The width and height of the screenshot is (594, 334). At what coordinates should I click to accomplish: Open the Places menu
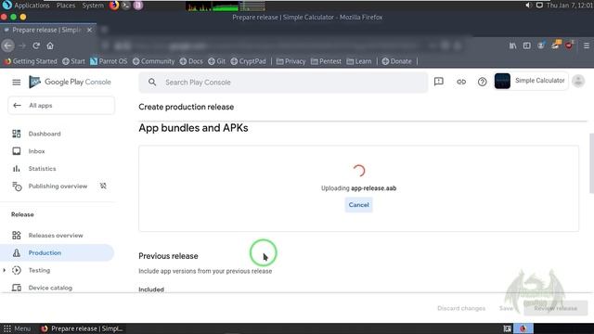[x=66, y=6]
